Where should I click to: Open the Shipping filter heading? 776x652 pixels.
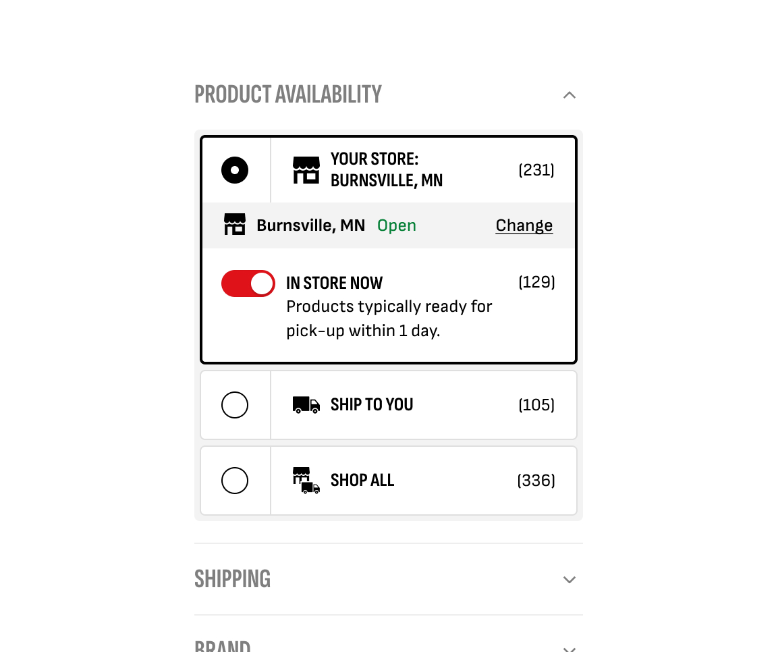(232, 579)
